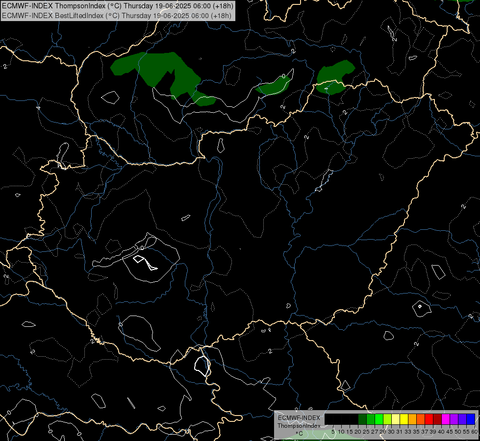Image resolution: width=480 pixels, height=441 pixels.
Task: Select the blue 55-60 legend swatch
Action: (471, 419)
